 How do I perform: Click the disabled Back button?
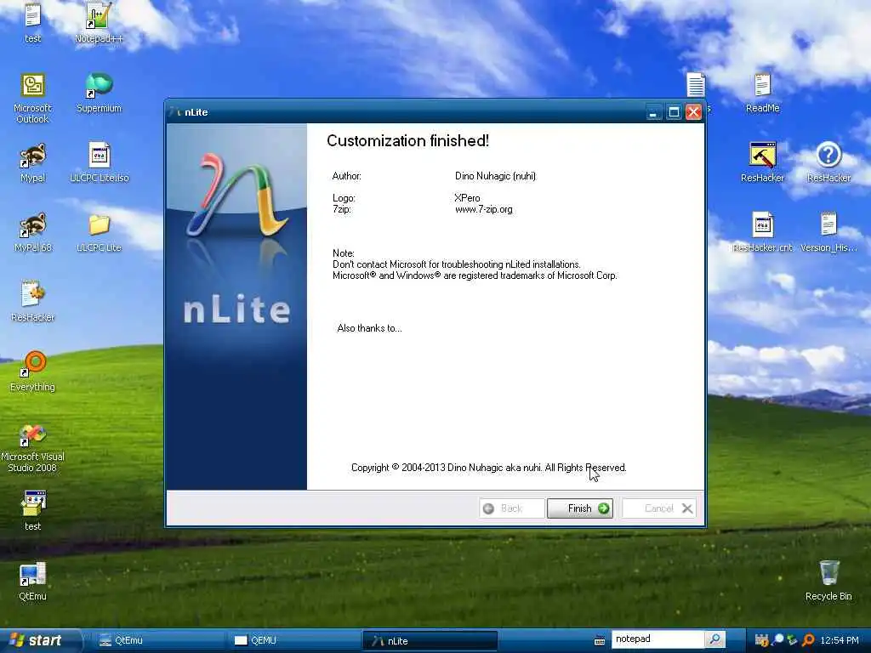511,508
